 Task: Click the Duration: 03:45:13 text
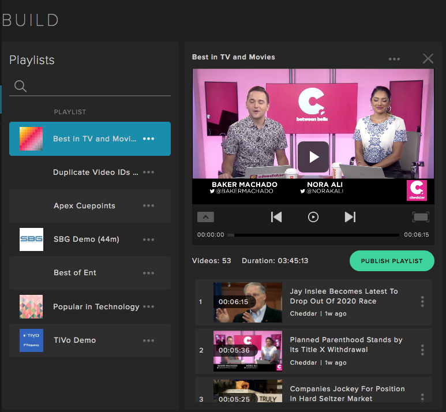pyautogui.click(x=275, y=261)
